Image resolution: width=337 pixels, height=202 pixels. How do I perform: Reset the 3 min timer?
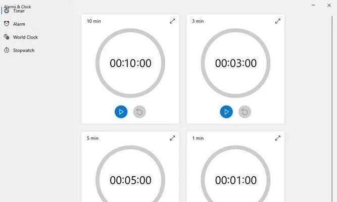tap(245, 112)
